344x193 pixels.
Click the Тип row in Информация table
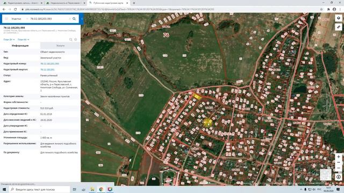[40, 52]
